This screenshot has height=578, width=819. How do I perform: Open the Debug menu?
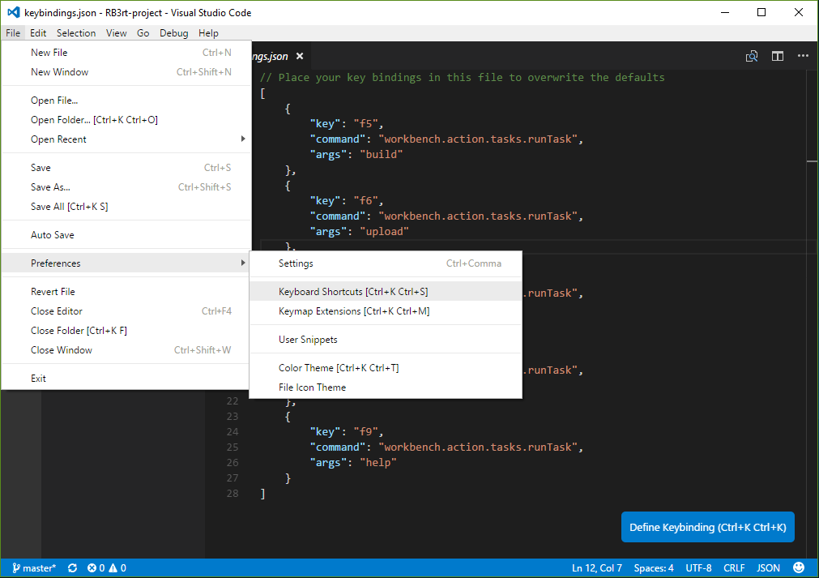(x=174, y=33)
